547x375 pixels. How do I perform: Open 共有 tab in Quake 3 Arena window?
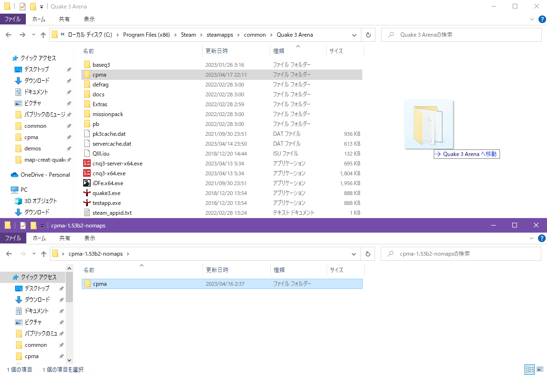pos(64,19)
